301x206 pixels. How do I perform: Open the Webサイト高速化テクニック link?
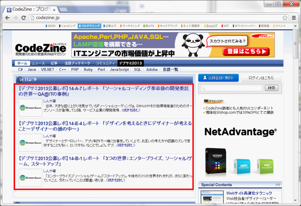(249, 193)
